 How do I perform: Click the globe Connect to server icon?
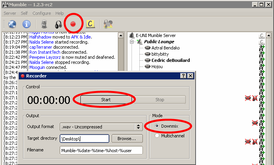tap(12, 24)
